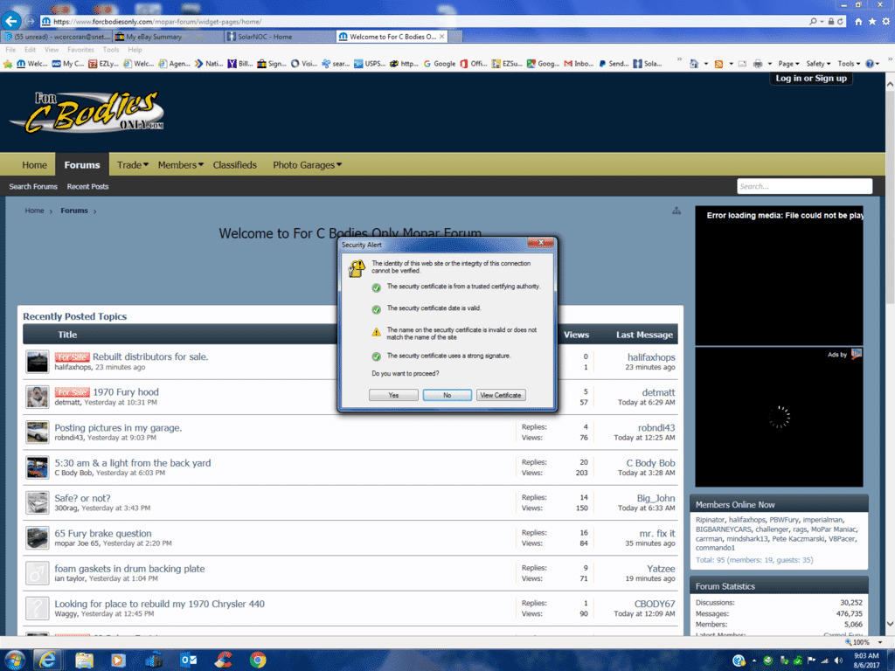Click the IE home icon
This screenshot has height=671, width=895.
point(858,21)
